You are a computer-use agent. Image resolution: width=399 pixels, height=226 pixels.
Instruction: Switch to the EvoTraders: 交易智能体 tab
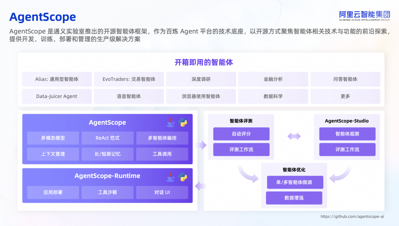click(129, 79)
